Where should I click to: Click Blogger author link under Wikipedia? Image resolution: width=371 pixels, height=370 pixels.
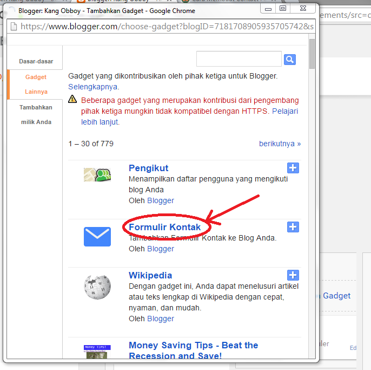click(x=161, y=319)
